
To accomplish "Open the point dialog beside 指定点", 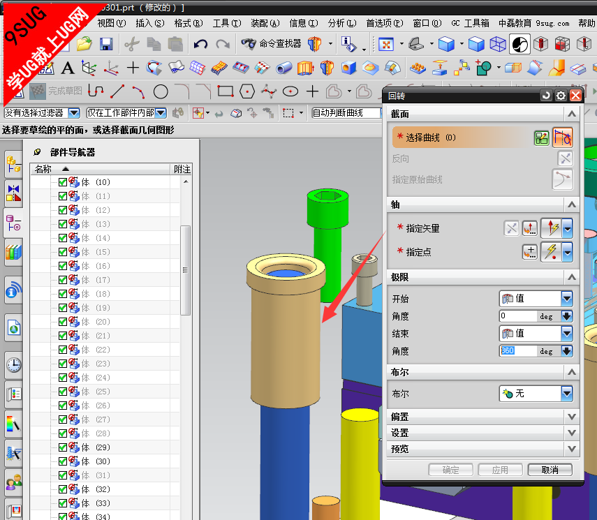I will tap(529, 252).
